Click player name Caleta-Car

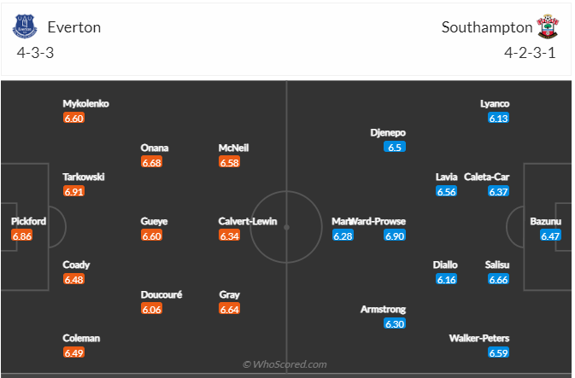(x=487, y=177)
